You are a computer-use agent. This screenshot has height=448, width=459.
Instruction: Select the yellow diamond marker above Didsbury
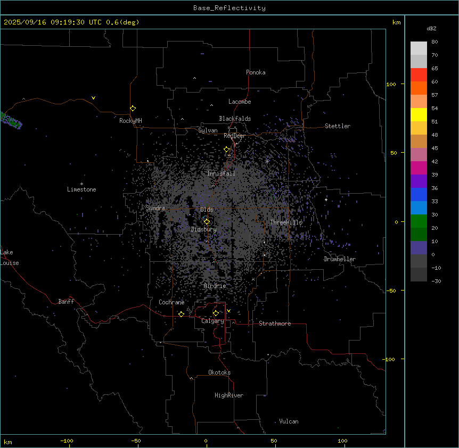pyautogui.click(x=207, y=222)
